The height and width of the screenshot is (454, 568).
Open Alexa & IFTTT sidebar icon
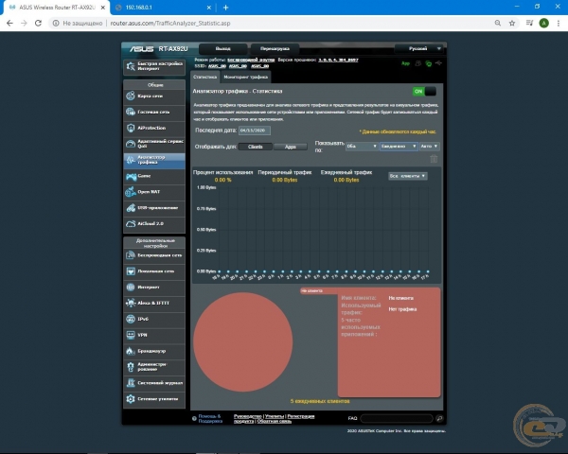click(131, 303)
